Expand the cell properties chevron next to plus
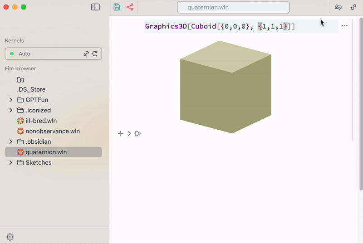This screenshot has height=244, width=363. point(129,134)
